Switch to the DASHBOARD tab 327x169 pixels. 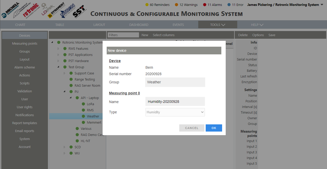pos(139,25)
